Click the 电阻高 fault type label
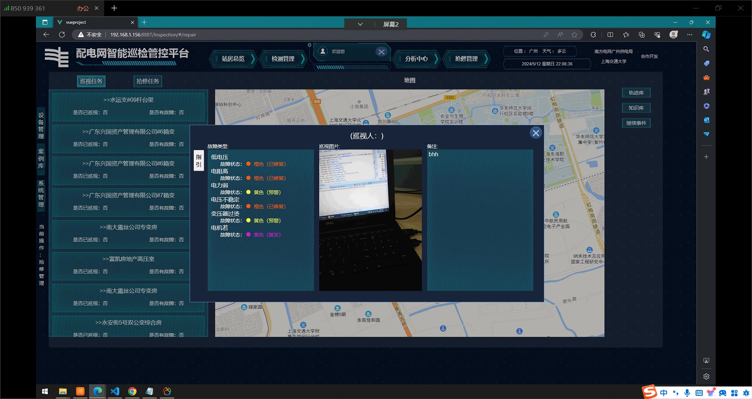 click(x=219, y=171)
